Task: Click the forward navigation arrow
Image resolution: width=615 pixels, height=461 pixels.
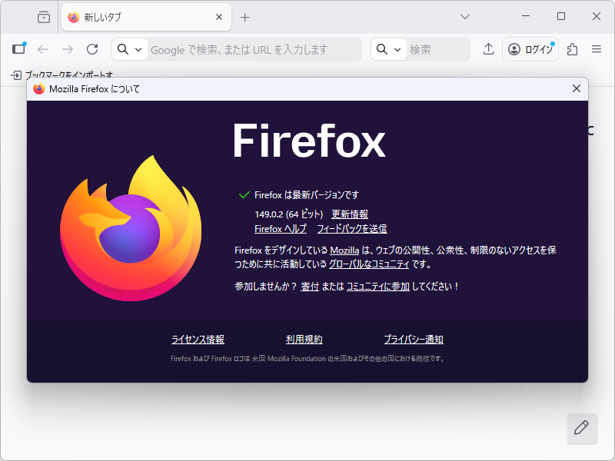Action: click(68, 48)
